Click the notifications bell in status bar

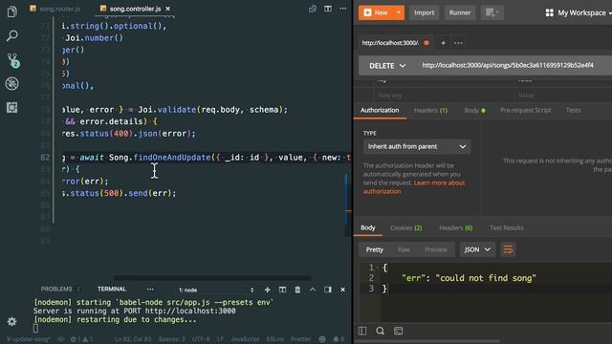coord(339,339)
